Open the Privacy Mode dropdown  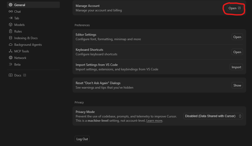point(213,116)
